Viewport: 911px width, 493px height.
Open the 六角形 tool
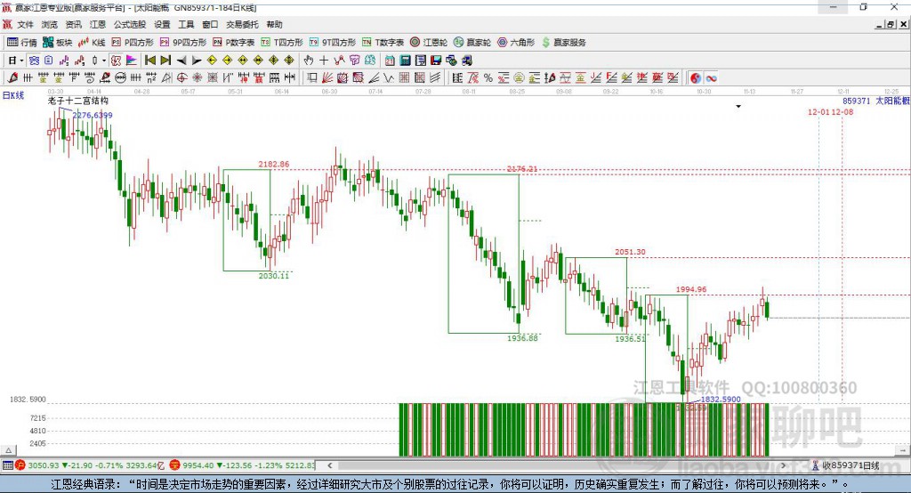516,43
